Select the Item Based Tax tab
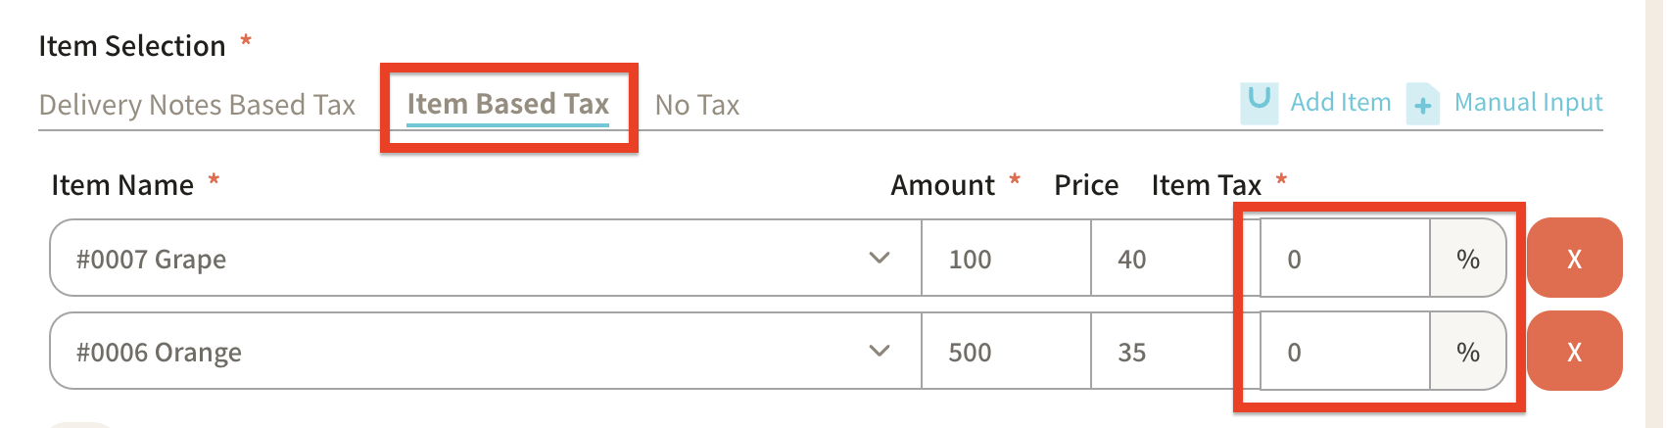1667x428 pixels. coord(507,104)
